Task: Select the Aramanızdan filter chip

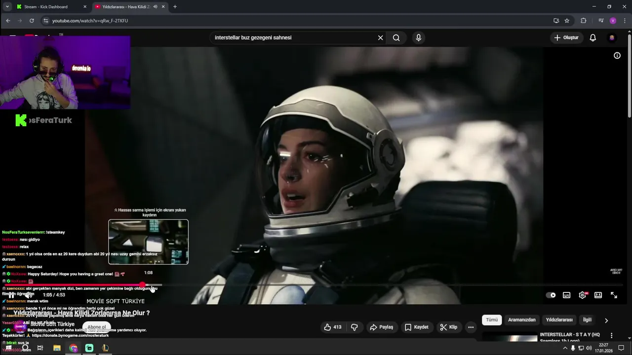Action: click(x=522, y=320)
